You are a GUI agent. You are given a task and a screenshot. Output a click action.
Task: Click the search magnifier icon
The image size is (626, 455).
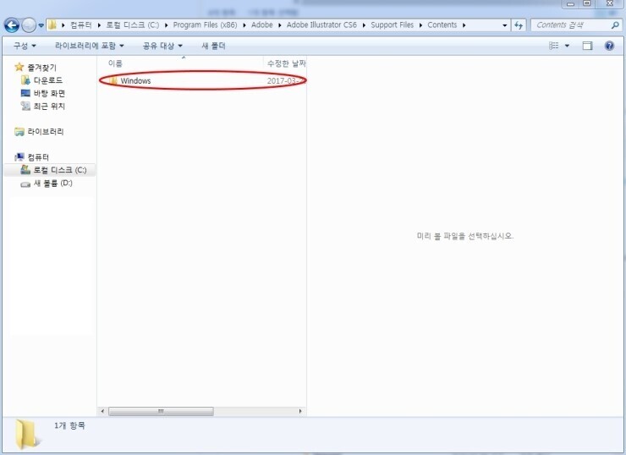[615, 25]
